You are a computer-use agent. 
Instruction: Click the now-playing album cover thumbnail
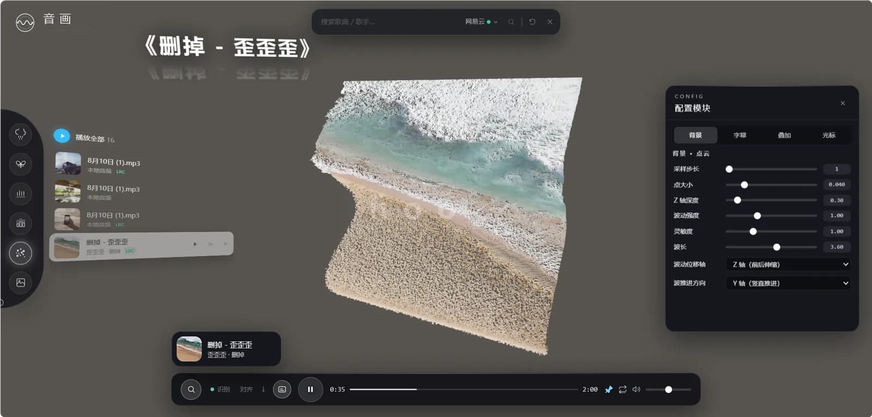click(x=189, y=349)
